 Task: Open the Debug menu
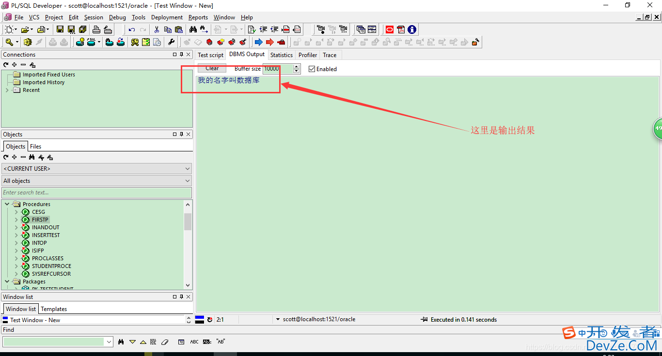click(x=117, y=17)
